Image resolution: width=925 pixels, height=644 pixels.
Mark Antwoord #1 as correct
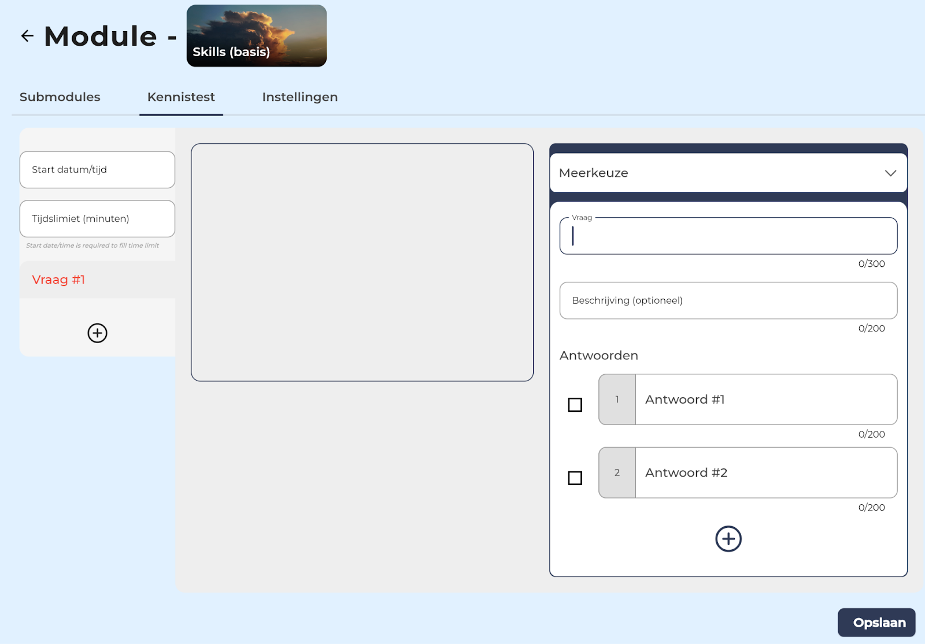pos(575,405)
